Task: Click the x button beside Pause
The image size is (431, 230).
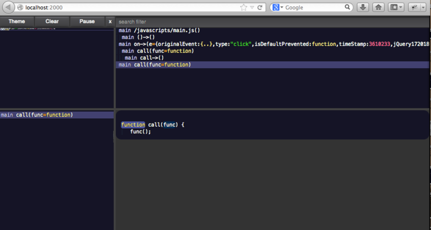Action: pyautogui.click(x=110, y=21)
